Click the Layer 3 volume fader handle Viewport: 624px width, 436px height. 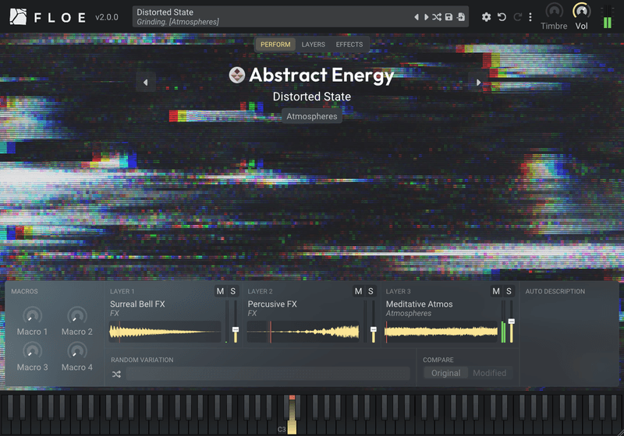512,322
